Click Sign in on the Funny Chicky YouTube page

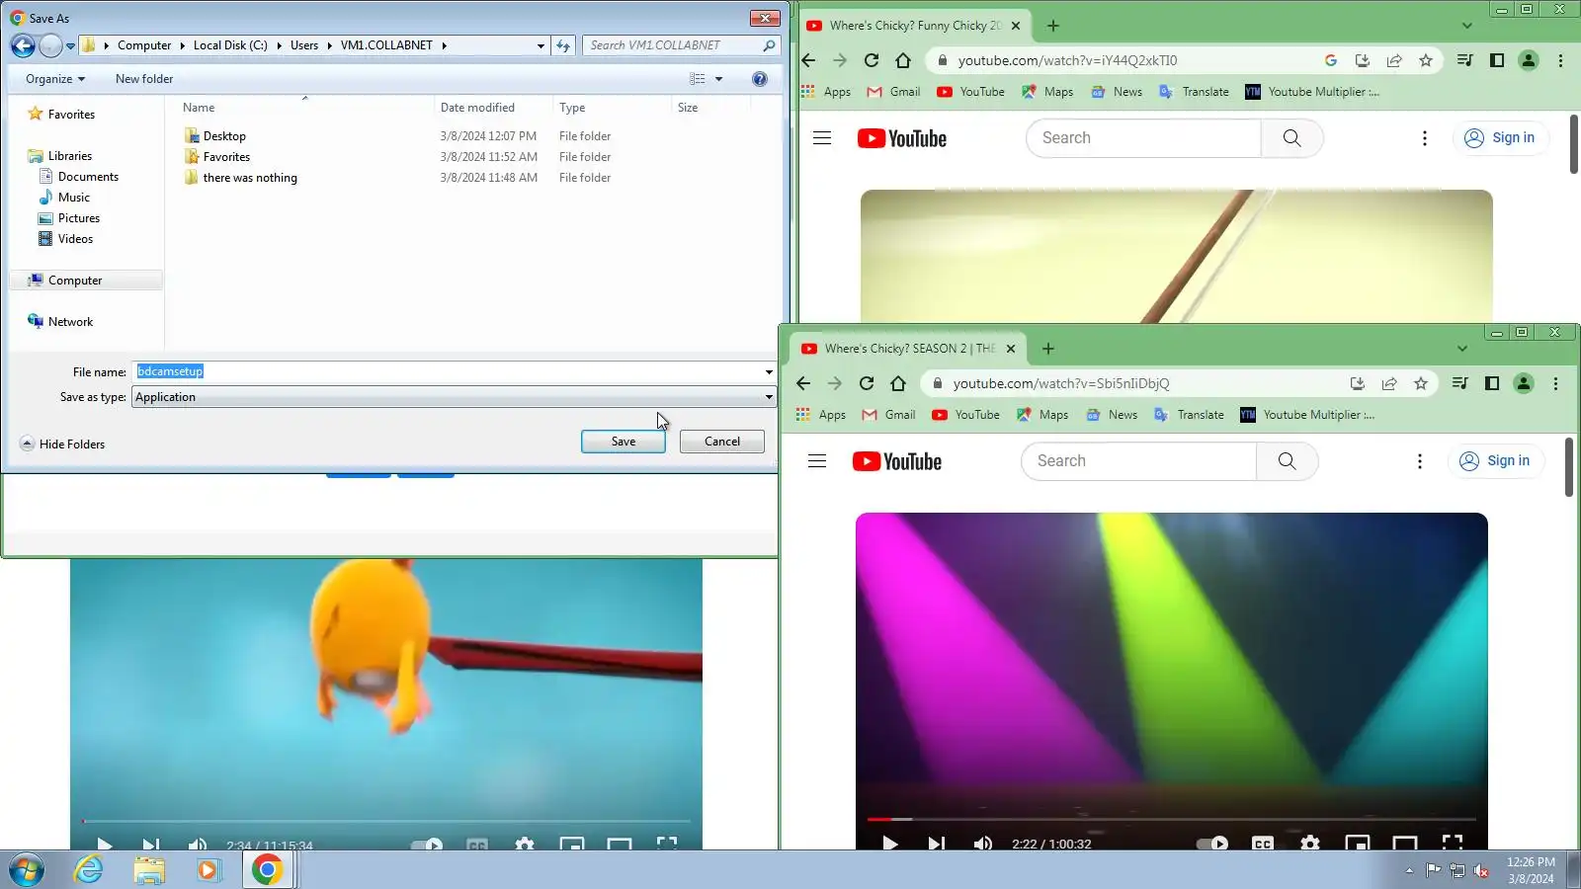point(1500,138)
